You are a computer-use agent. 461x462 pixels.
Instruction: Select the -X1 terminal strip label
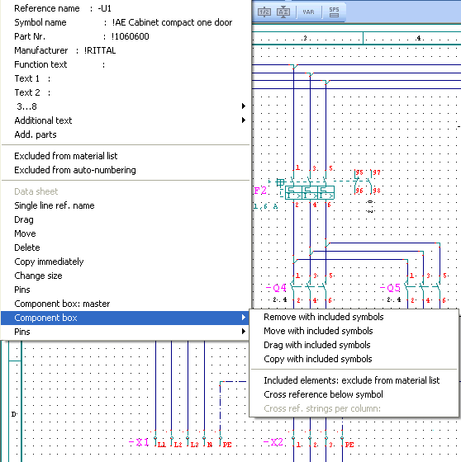click(139, 442)
